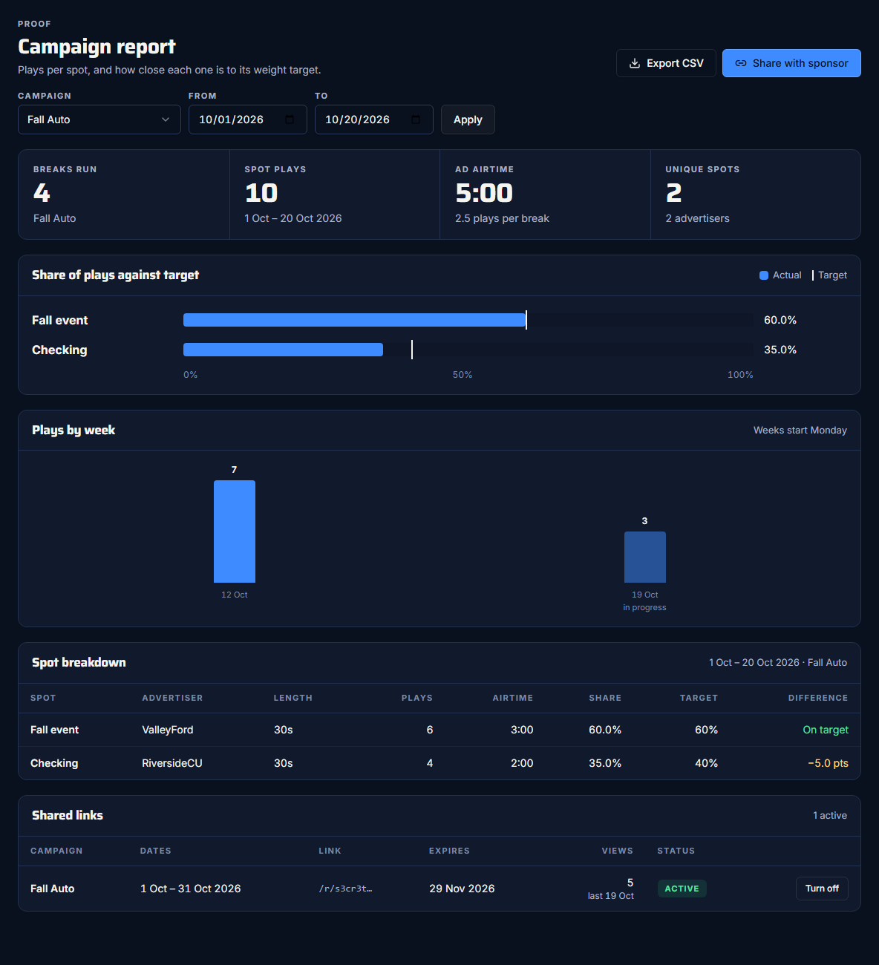879x965 pixels.
Task: Click the VIEWS column header
Action: pos(618,851)
